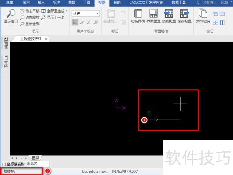Screen dimensions: 233x175
Task: Click 显示全部 to show all
Action: pos(30,24)
